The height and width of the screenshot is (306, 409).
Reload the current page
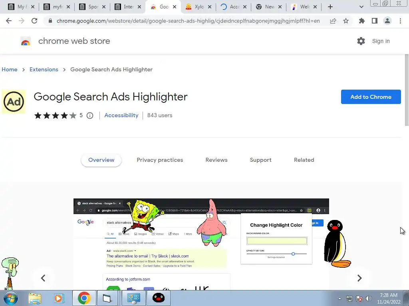pyautogui.click(x=34, y=21)
